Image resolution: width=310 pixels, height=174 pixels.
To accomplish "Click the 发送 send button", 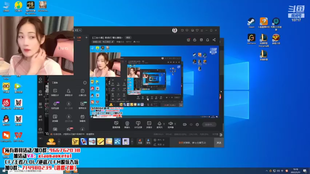I will click(219, 143).
